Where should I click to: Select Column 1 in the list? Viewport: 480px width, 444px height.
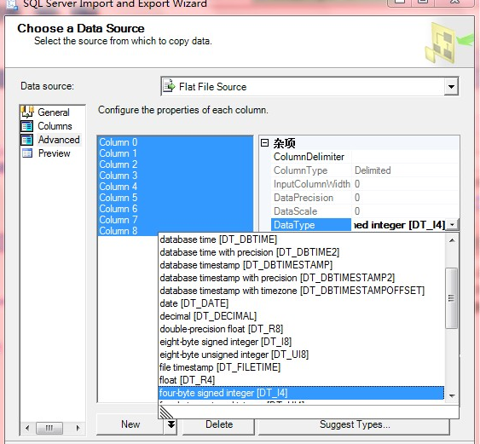pyautogui.click(x=175, y=153)
